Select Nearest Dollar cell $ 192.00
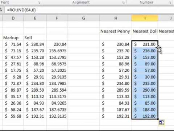Viewport: 174px width, 131px height. tap(145, 116)
